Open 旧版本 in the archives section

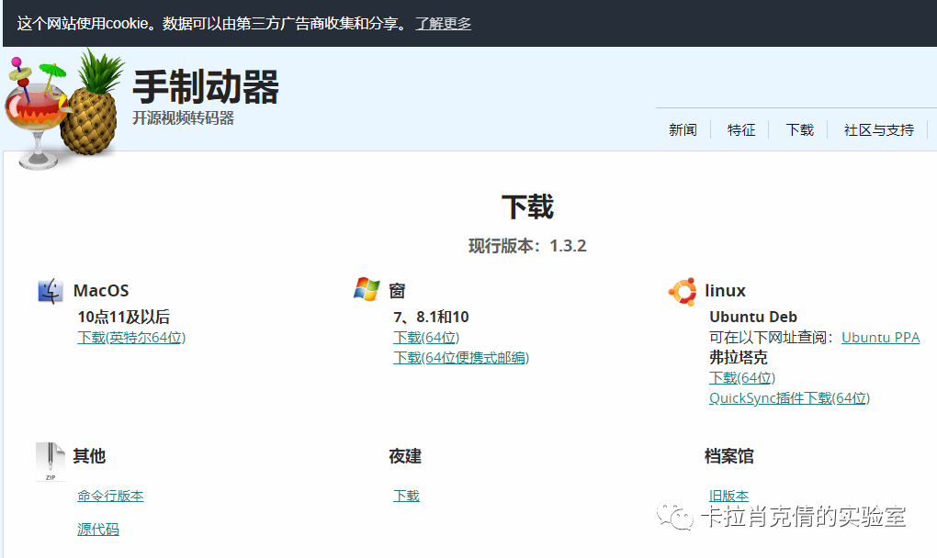coord(728,495)
